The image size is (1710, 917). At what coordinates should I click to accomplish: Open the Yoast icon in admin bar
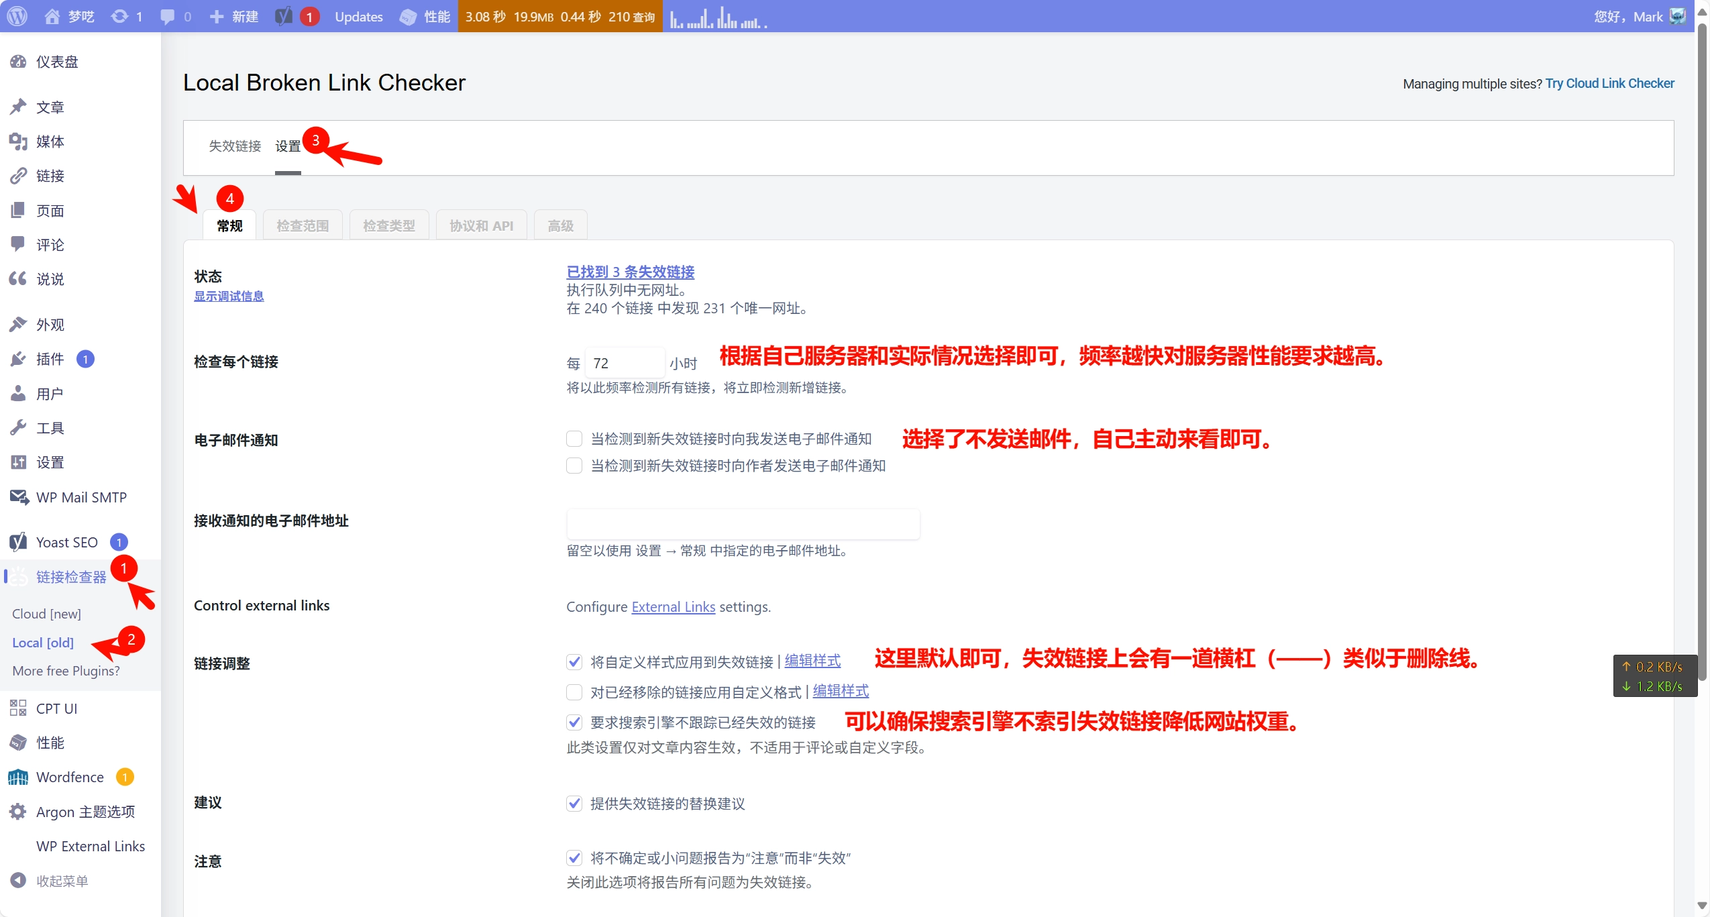tap(284, 16)
